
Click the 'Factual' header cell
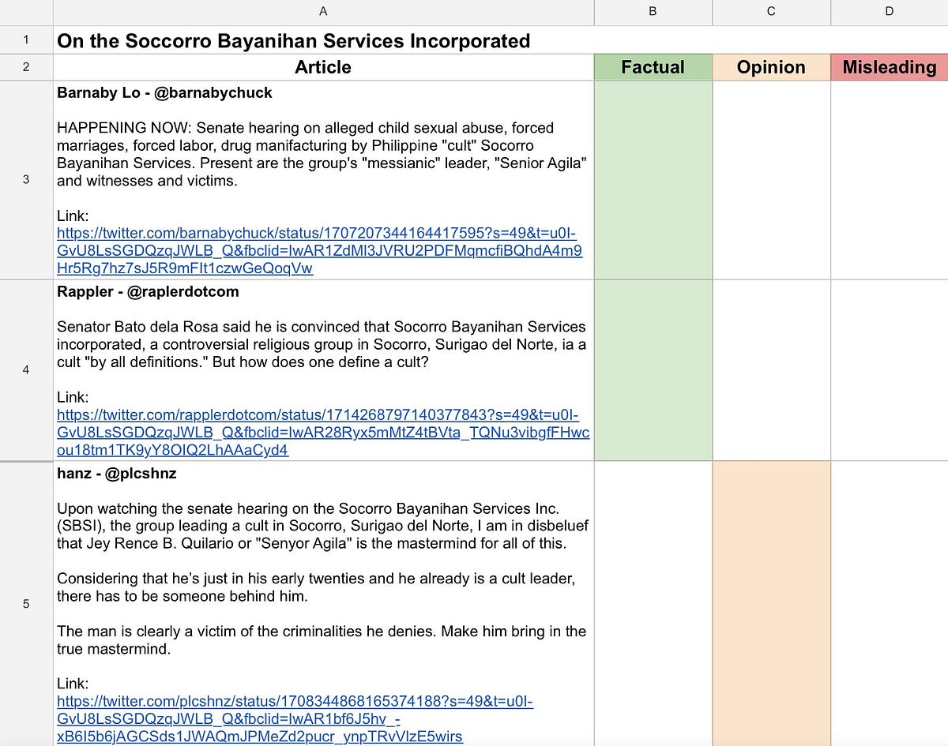(x=653, y=67)
